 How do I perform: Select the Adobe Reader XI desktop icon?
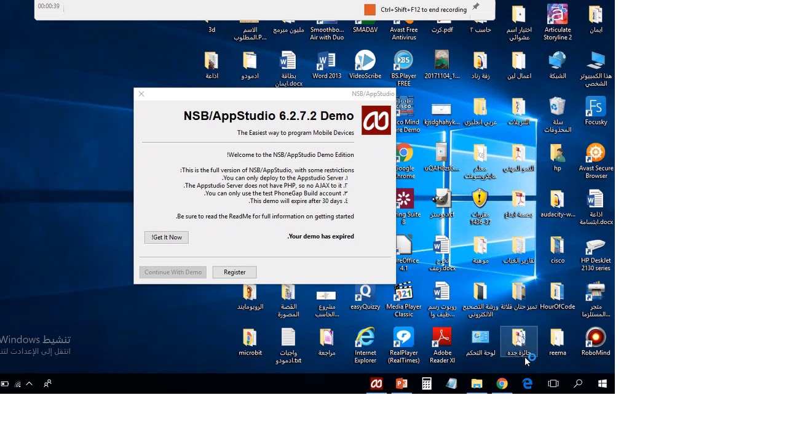442,346
